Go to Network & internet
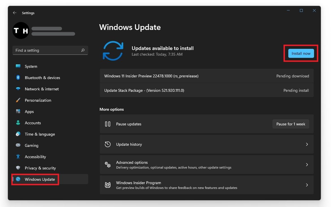This screenshot has height=207, width=331. [x=50, y=89]
